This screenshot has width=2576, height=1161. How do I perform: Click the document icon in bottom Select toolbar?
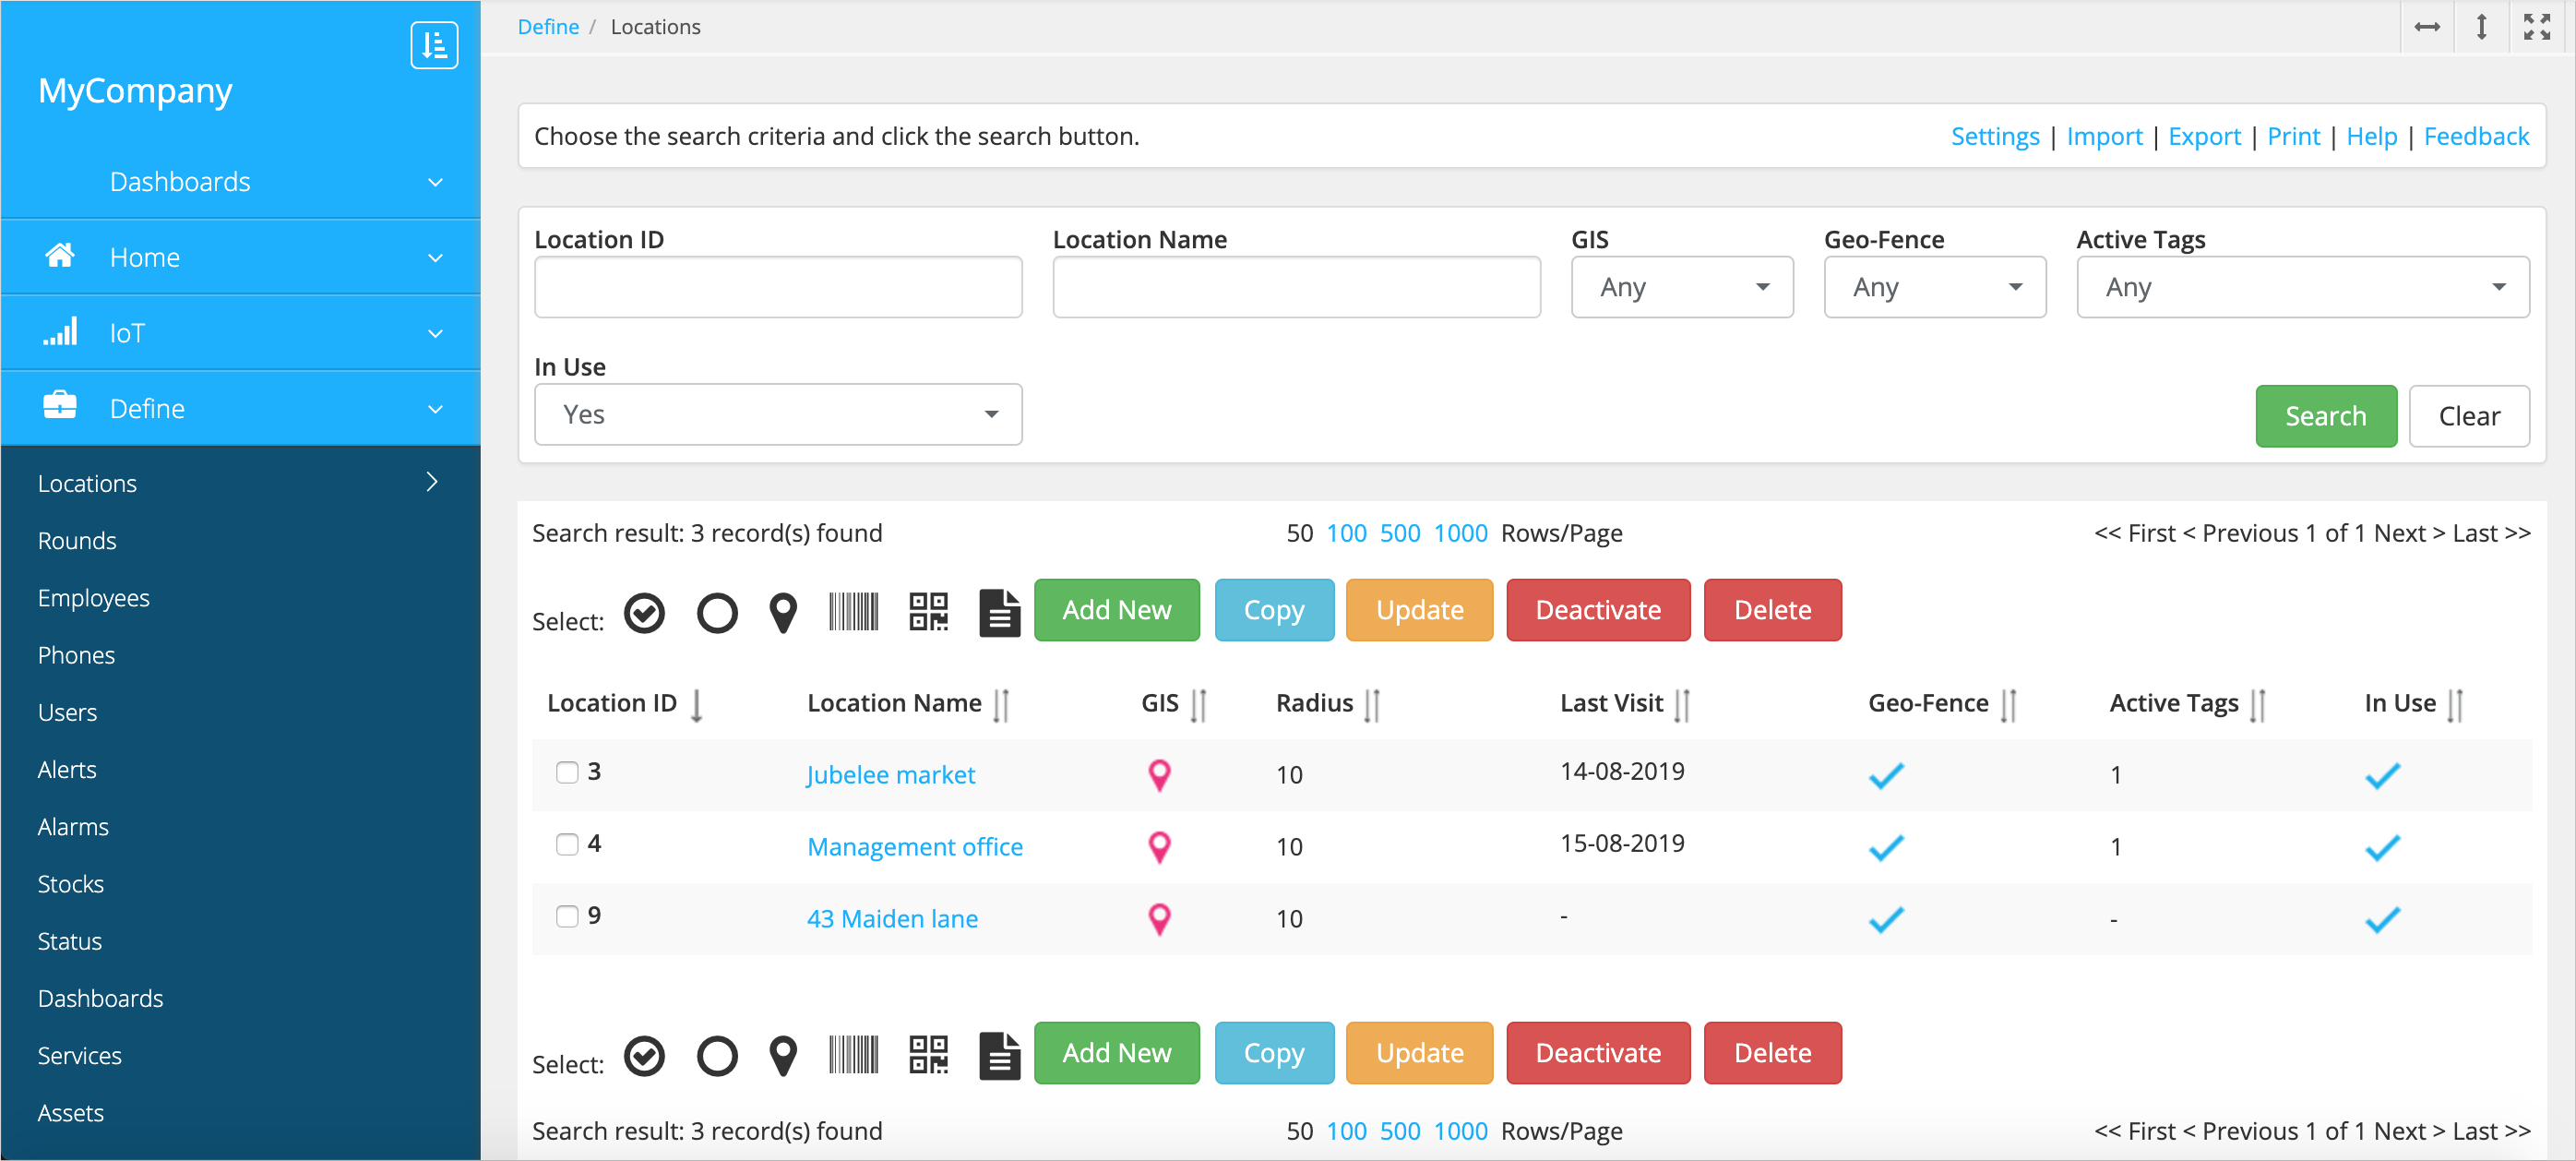coord(998,1055)
